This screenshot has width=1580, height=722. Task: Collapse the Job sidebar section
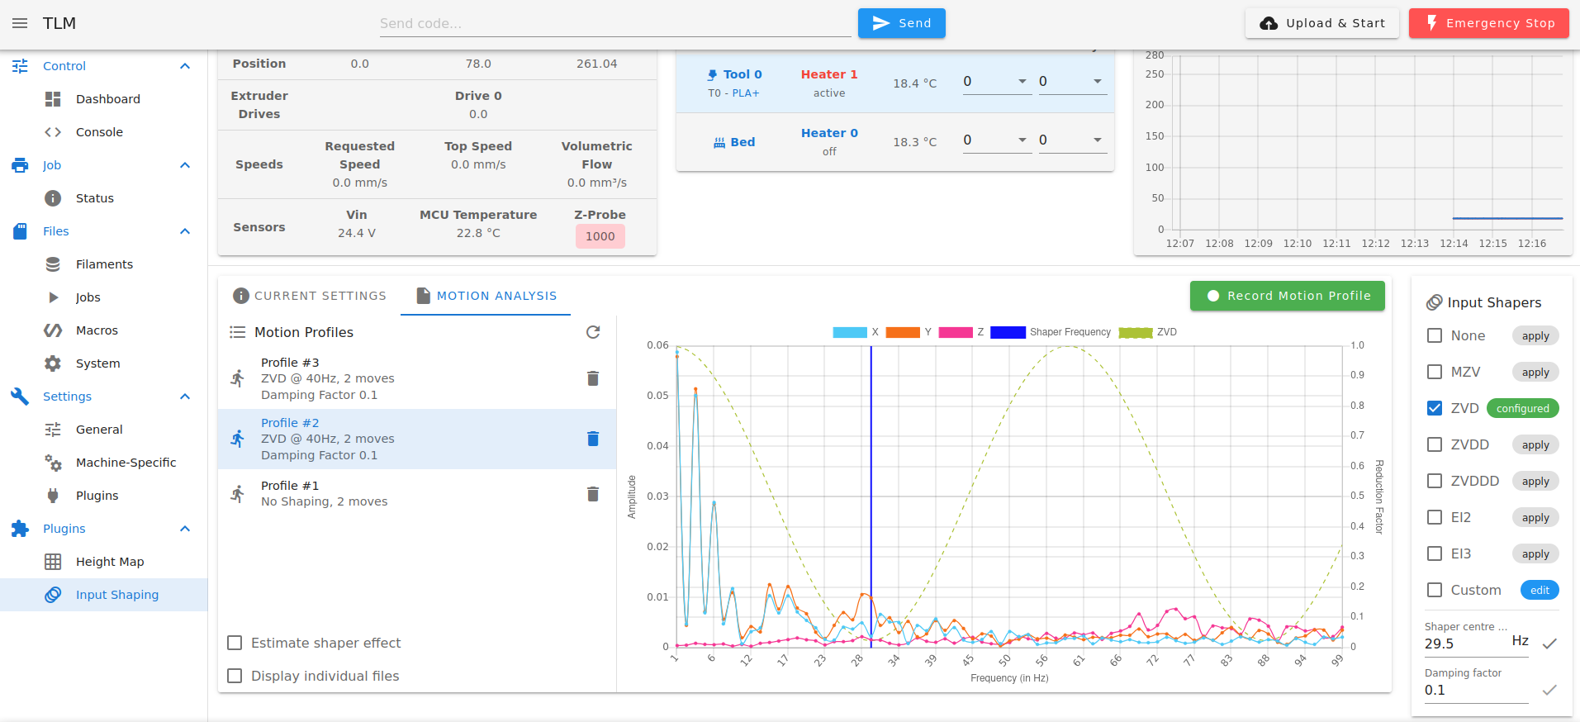(185, 165)
